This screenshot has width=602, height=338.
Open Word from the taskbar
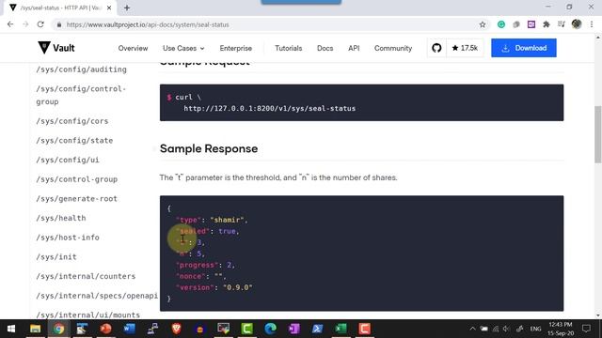(130, 329)
